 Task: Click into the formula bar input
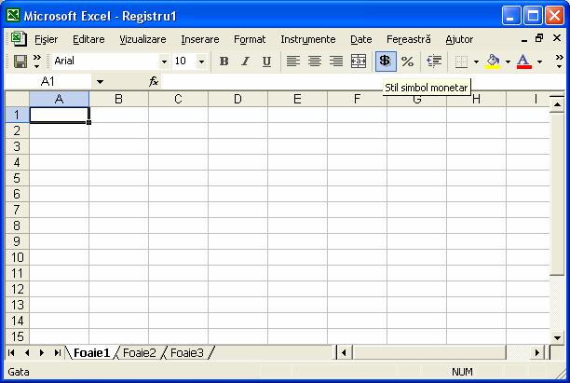[354, 82]
